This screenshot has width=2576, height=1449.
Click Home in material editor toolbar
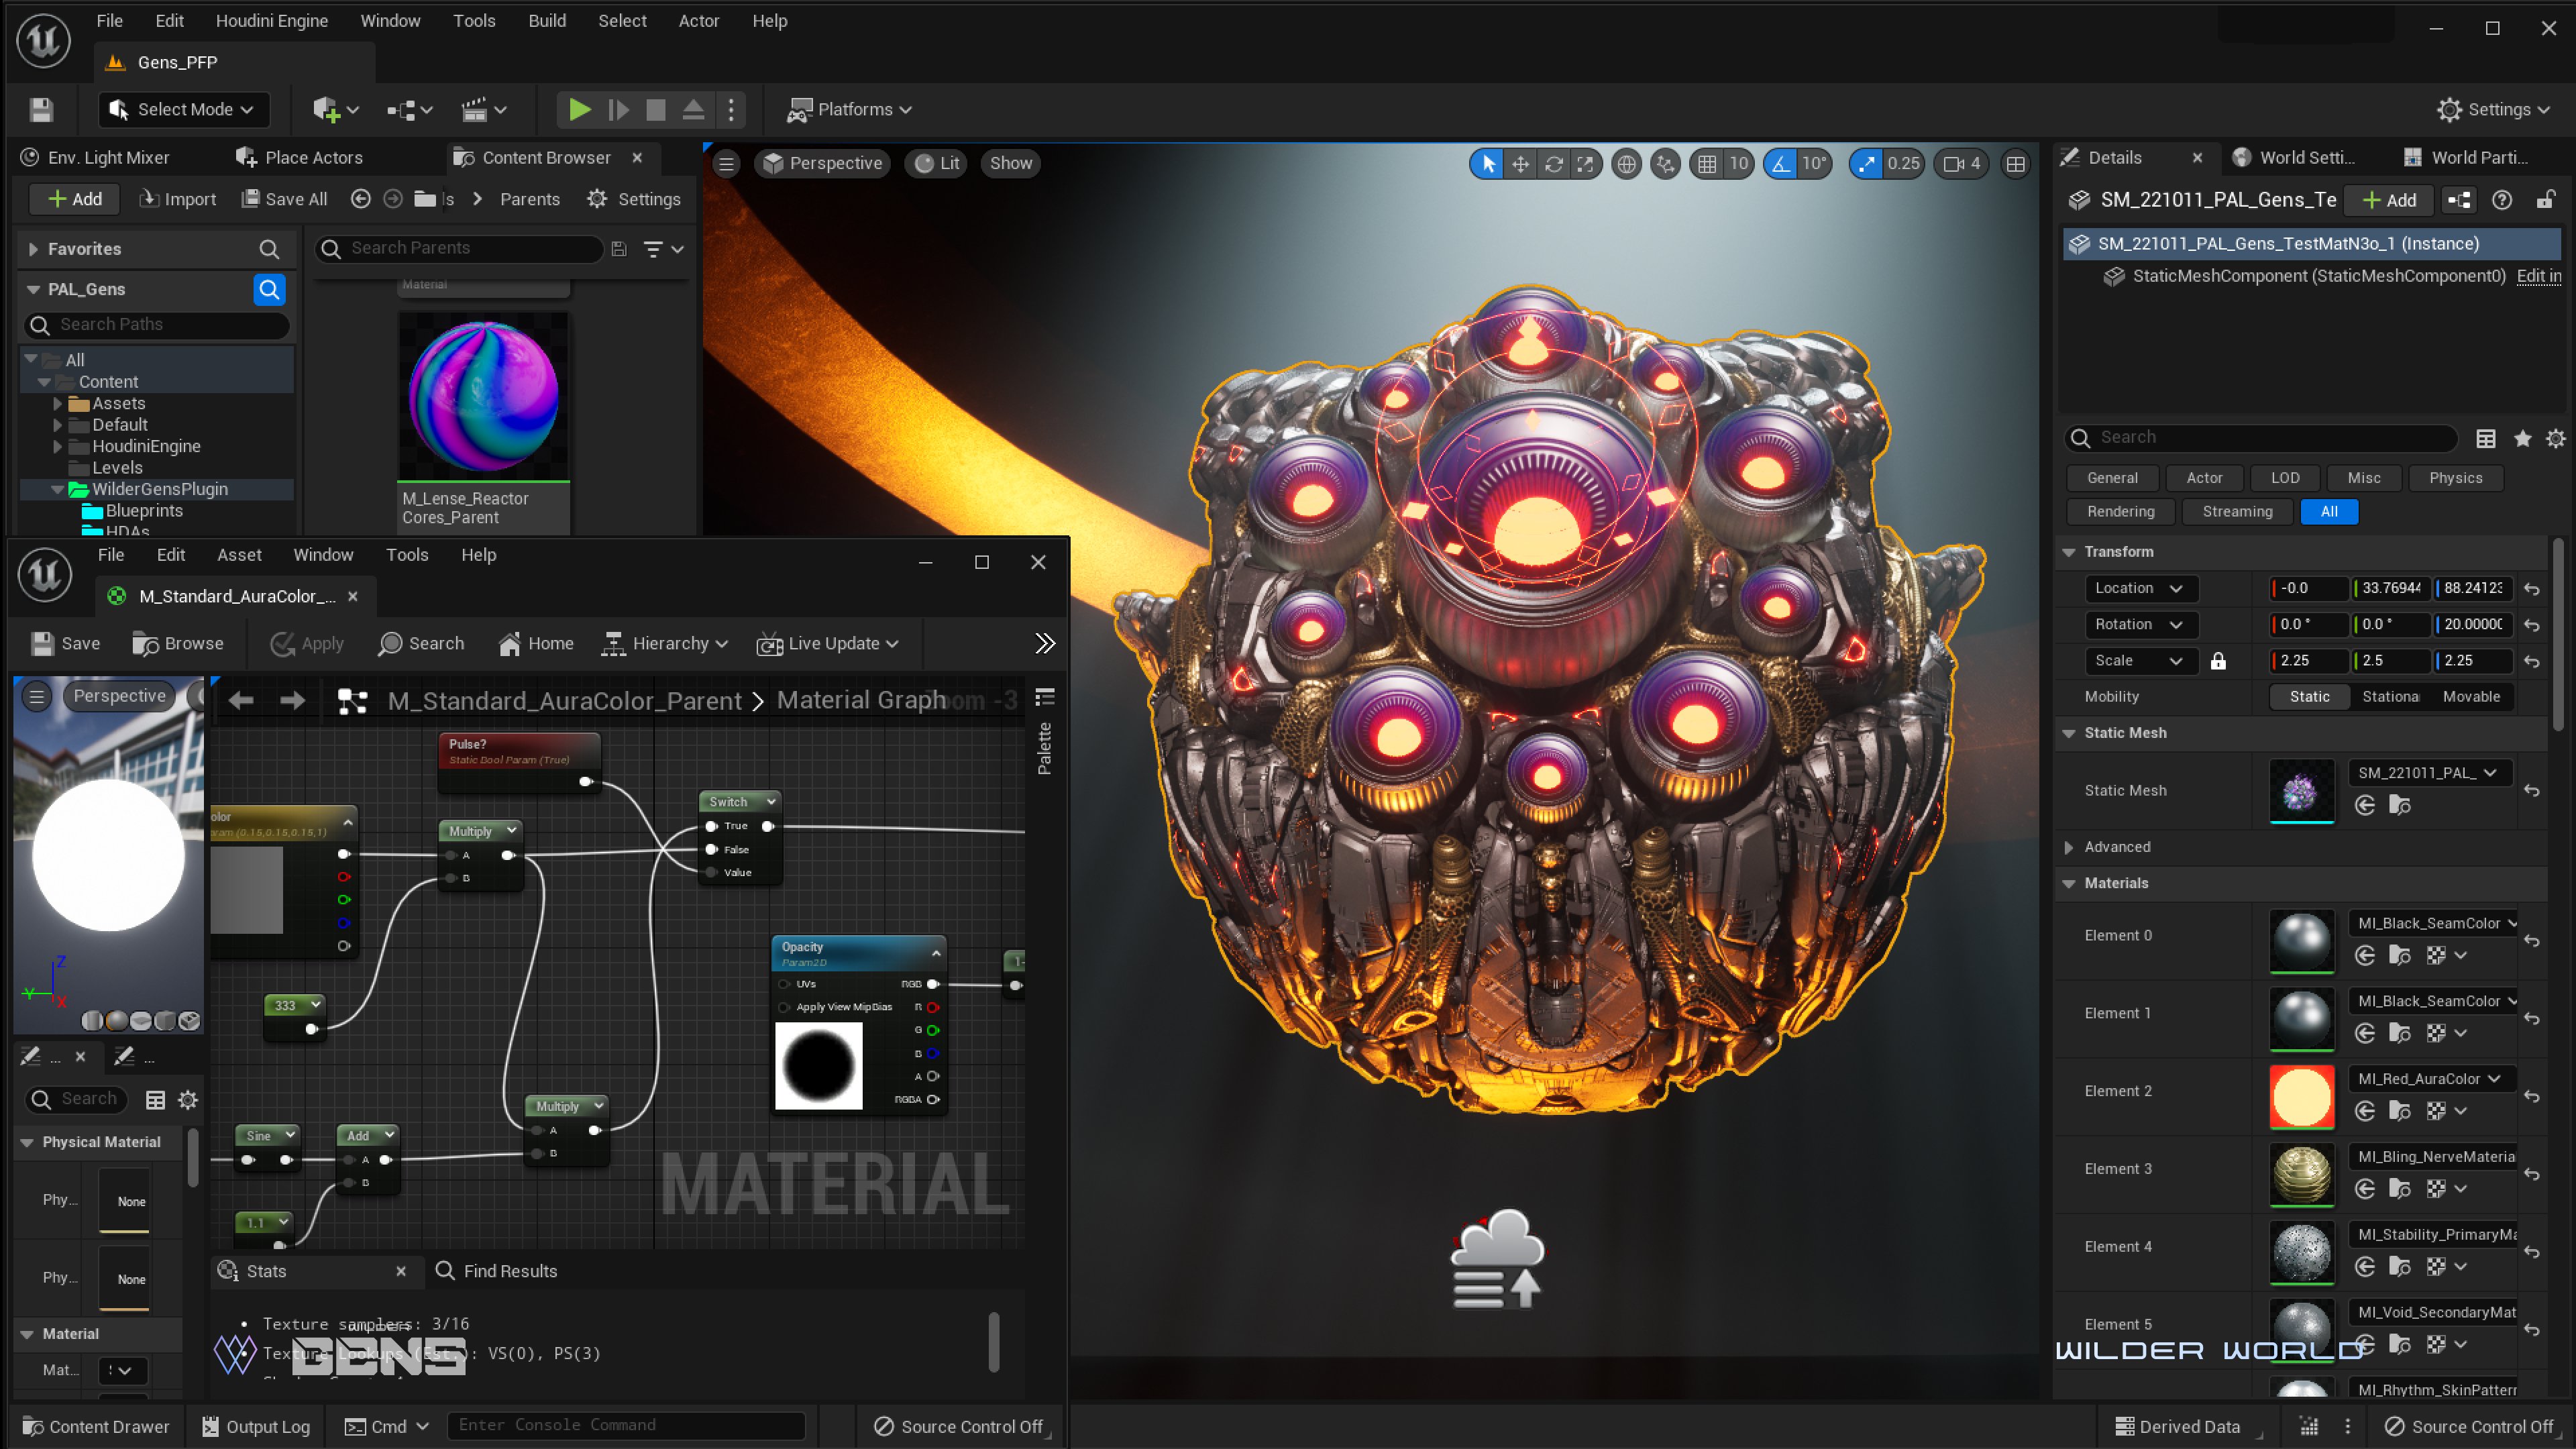[536, 644]
